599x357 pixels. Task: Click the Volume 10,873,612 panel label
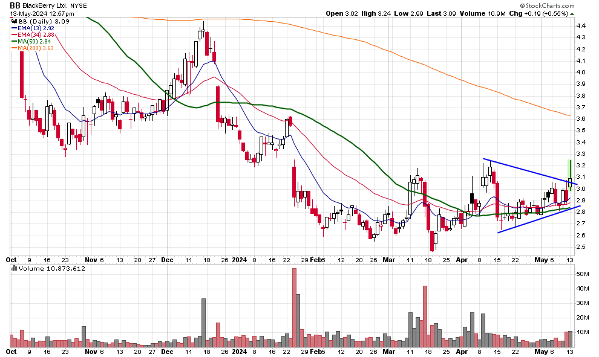coord(43,268)
